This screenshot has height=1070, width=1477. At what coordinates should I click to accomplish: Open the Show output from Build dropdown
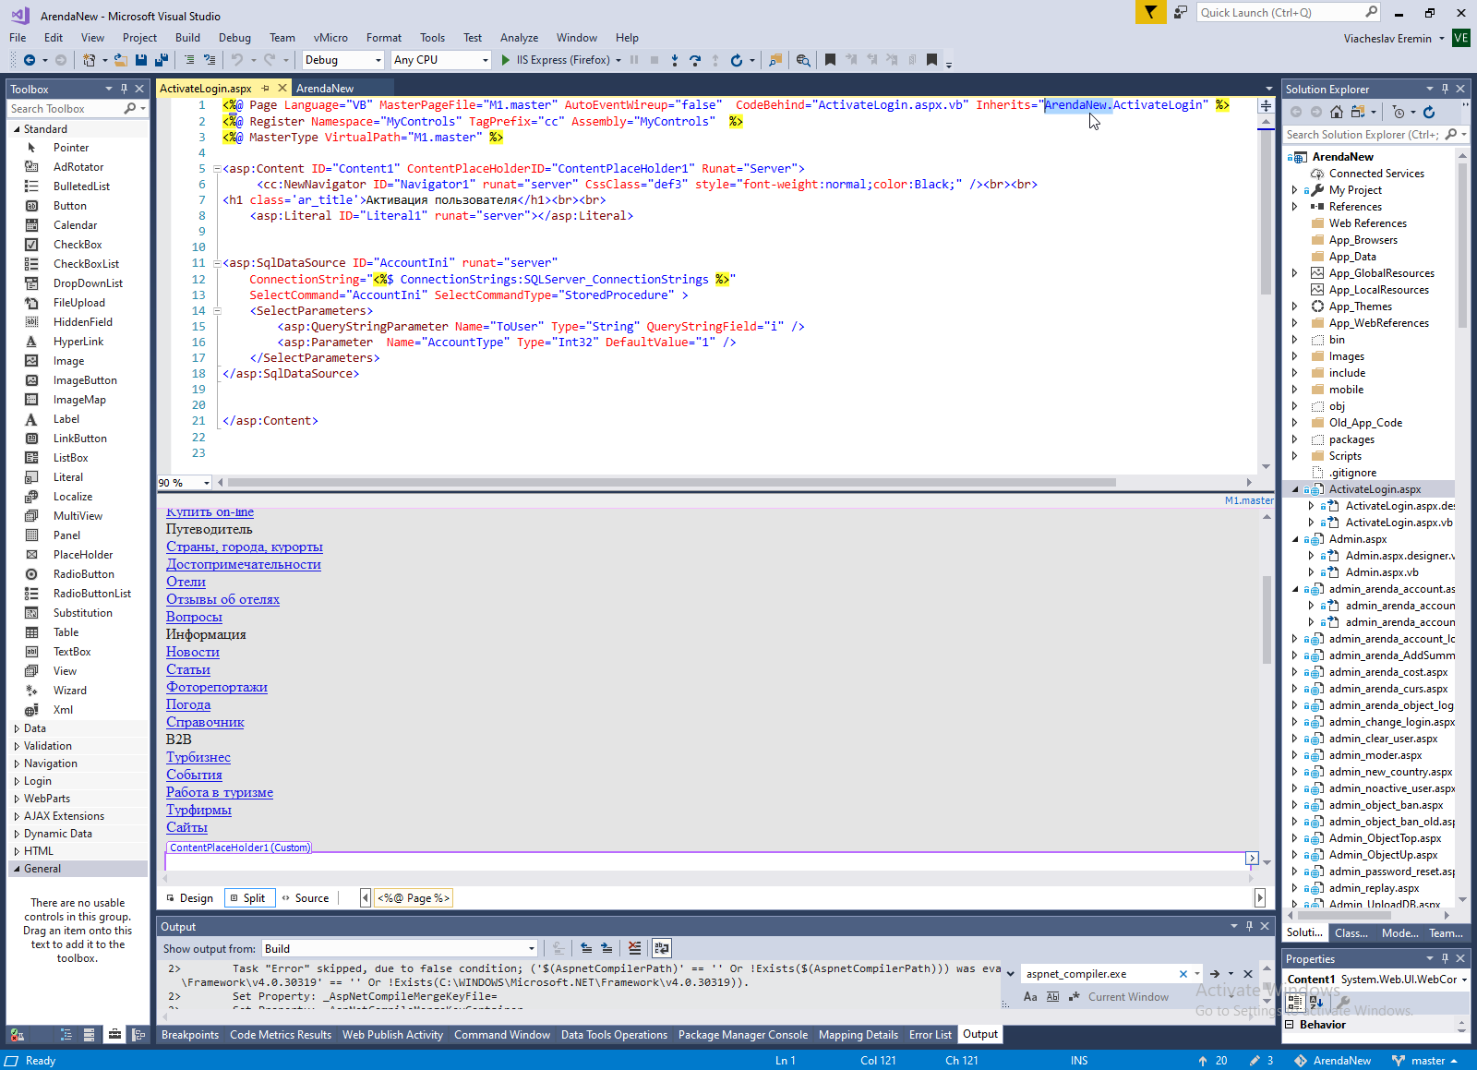click(399, 948)
